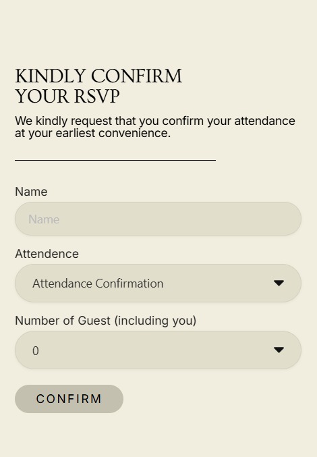Click the "KINDLY CONFIRM" heading line
This screenshot has height=457, width=317.
98,76
